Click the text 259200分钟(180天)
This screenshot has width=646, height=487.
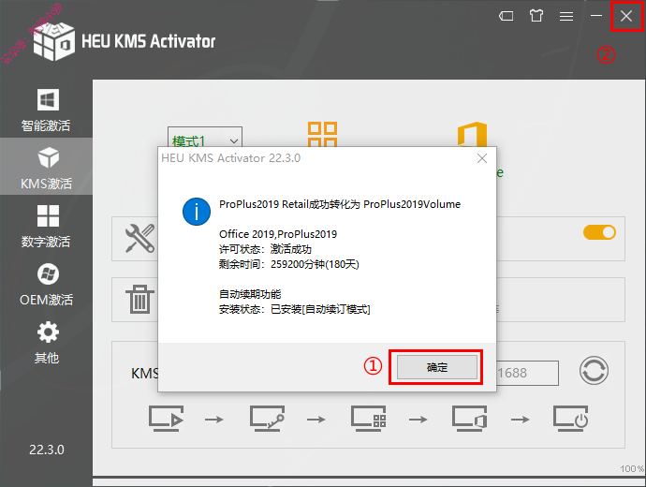[x=315, y=264]
